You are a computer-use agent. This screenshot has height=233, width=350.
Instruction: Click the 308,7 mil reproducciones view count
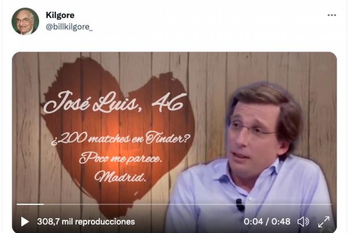point(86,222)
